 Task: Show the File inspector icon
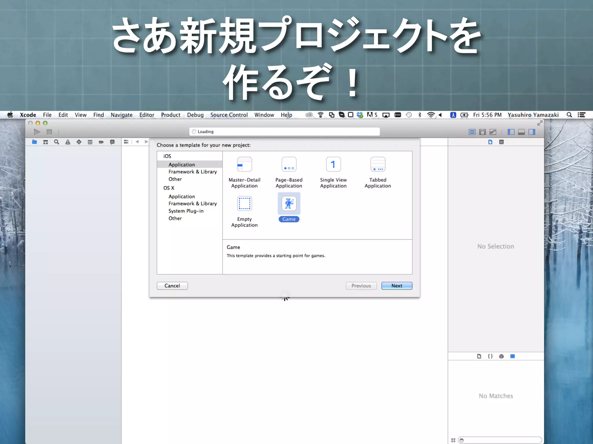click(x=490, y=142)
